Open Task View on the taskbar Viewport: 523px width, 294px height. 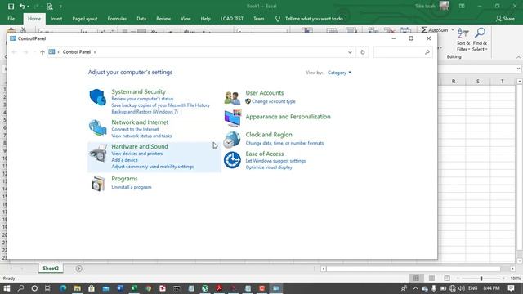[48, 288]
